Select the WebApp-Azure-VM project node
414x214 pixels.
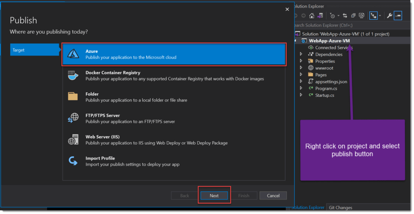[329, 40]
